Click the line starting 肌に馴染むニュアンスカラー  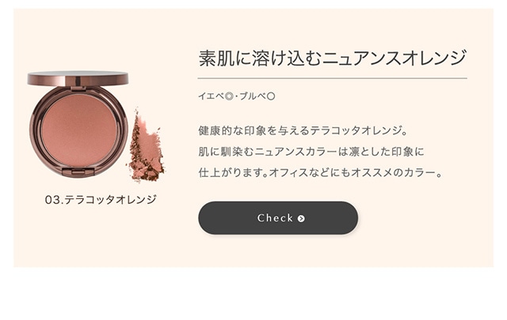(311, 152)
